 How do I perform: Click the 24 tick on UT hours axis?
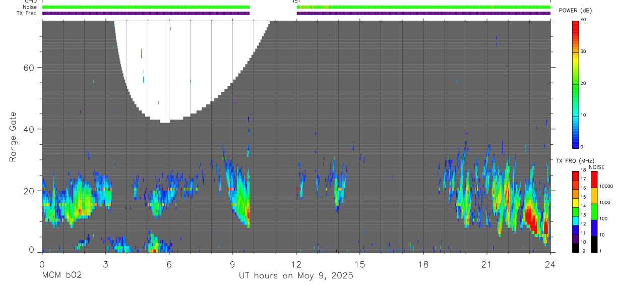[550, 264]
